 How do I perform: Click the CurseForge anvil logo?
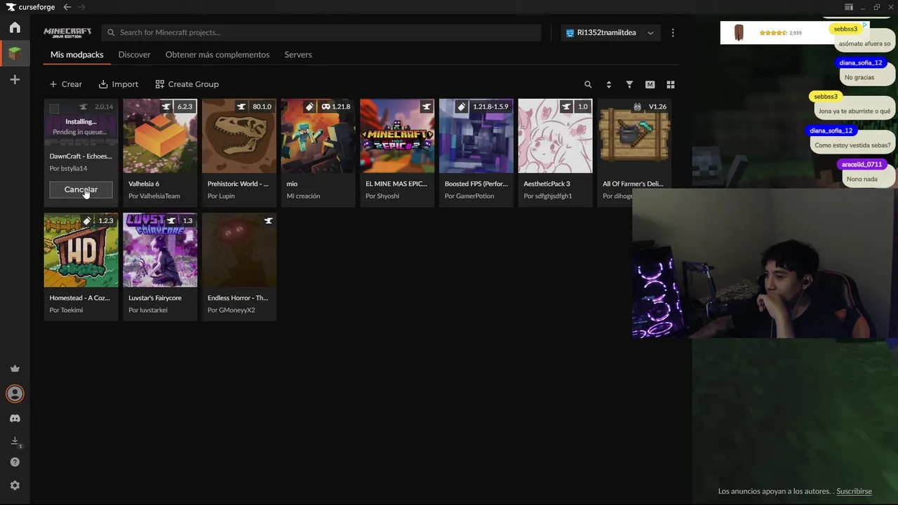pyautogui.click(x=11, y=7)
